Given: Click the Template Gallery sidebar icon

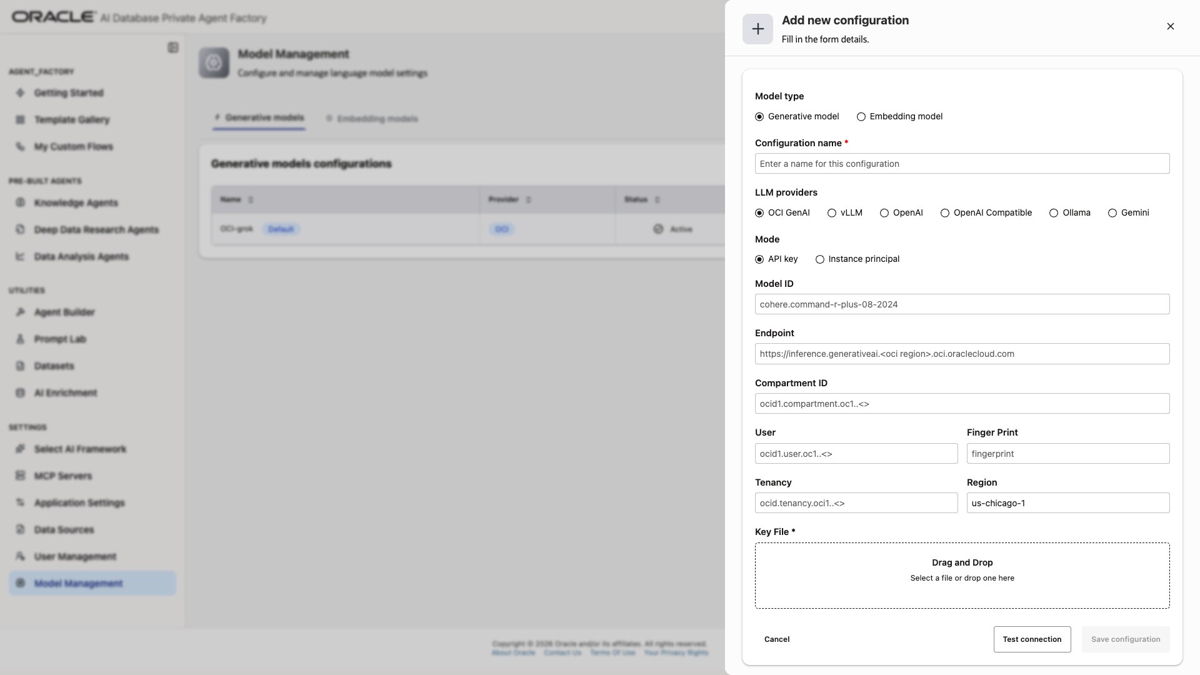Looking at the screenshot, I should pyautogui.click(x=21, y=120).
